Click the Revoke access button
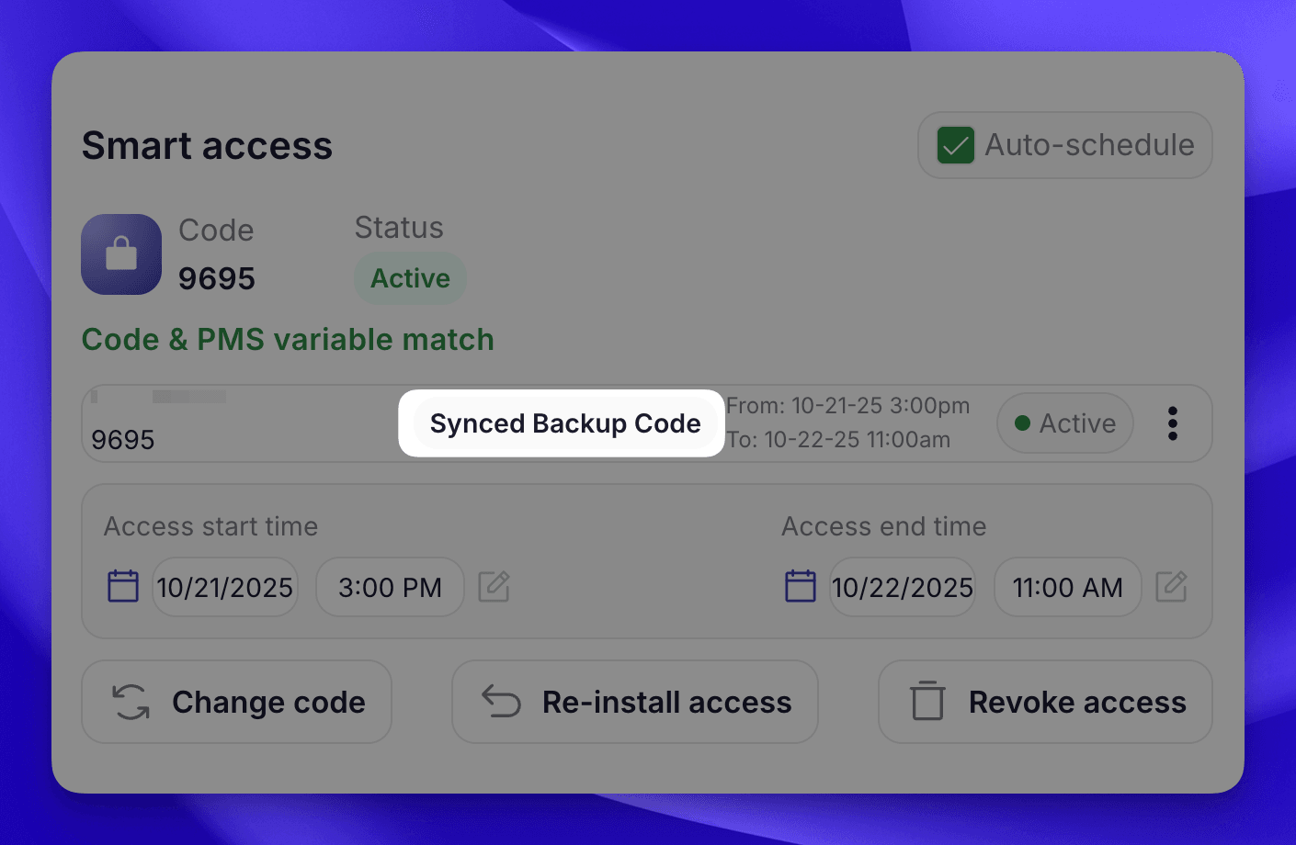The height and width of the screenshot is (845, 1296). coord(1044,701)
